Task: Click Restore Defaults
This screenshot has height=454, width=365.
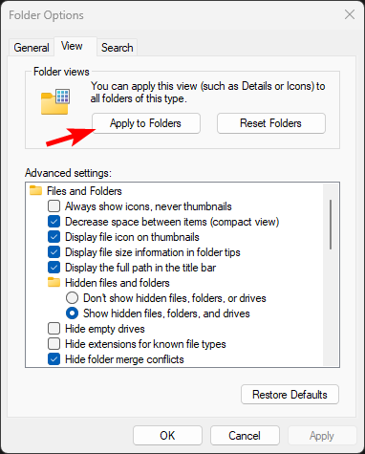Action: click(x=290, y=395)
